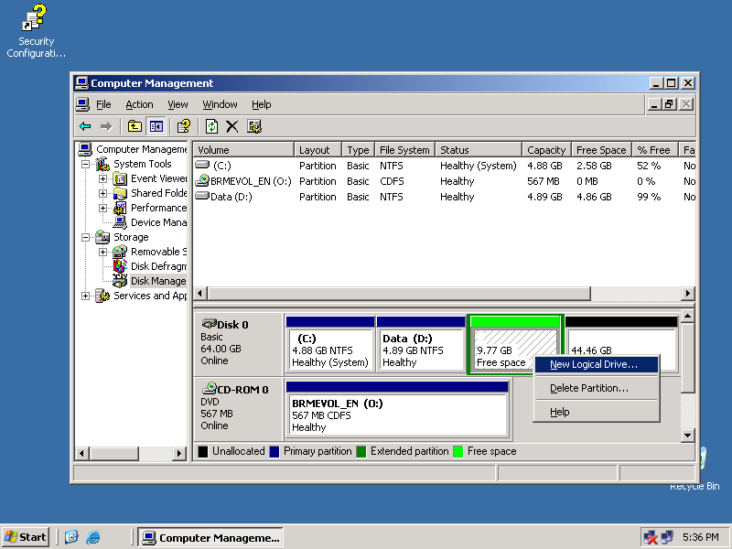
Task: Choose New Logical Drive from context menu
Action: [597, 364]
